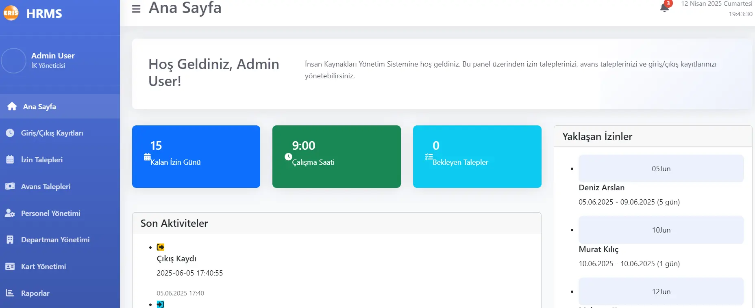Select Ana Sayfa in the sidebar menu

point(39,106)
